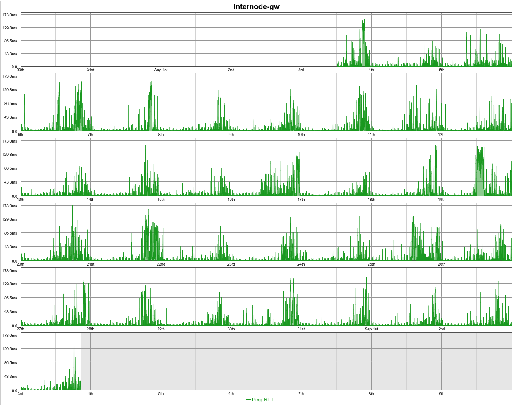Click the 27th date axis label
The image size is (520, 406).
coord(20,329)
